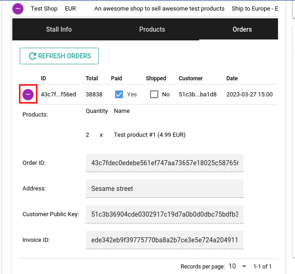
Task: Collapse the expanded order 43c7f row
Action: [28, 94]
